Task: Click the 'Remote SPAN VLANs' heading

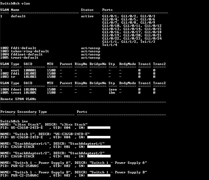Action: point(18,99)
